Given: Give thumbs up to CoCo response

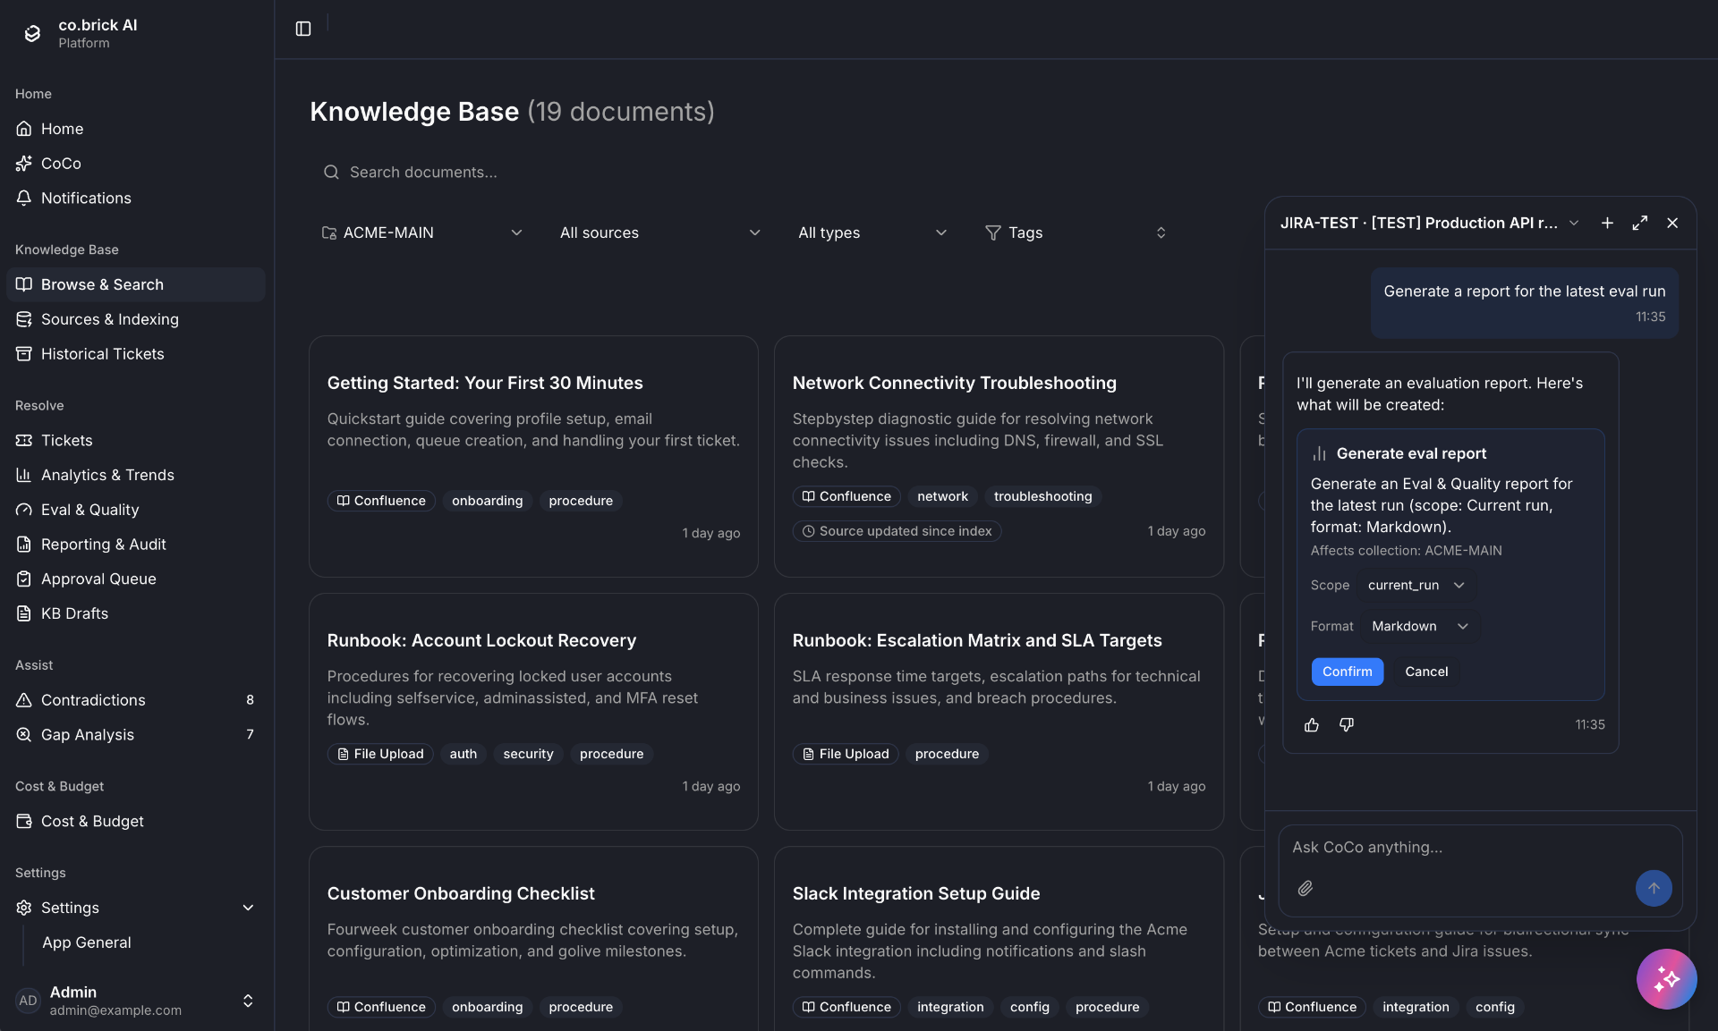Looking at the screenshot, I should 1312,725.
